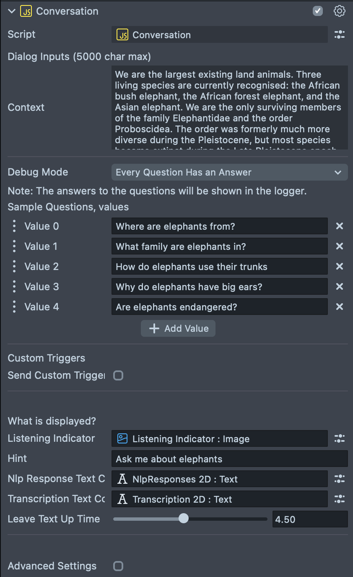Click the Add Value button

178,328
